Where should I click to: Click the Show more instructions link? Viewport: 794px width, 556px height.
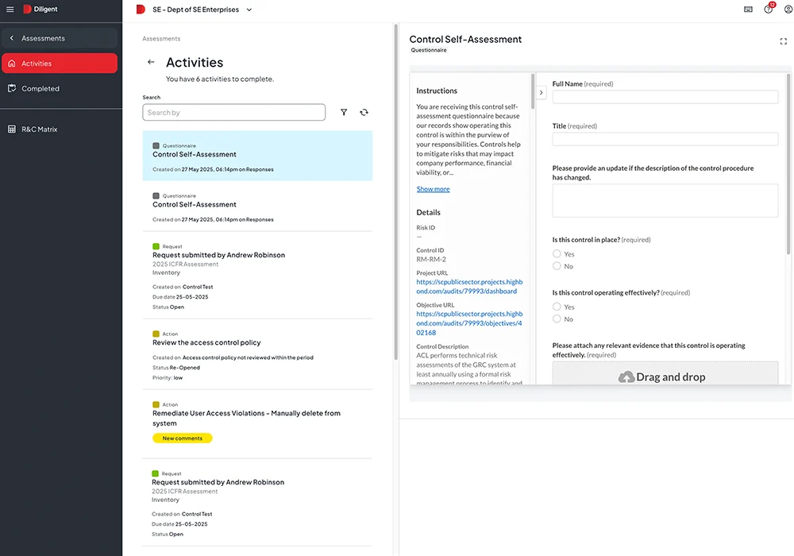tap(433, 188)
